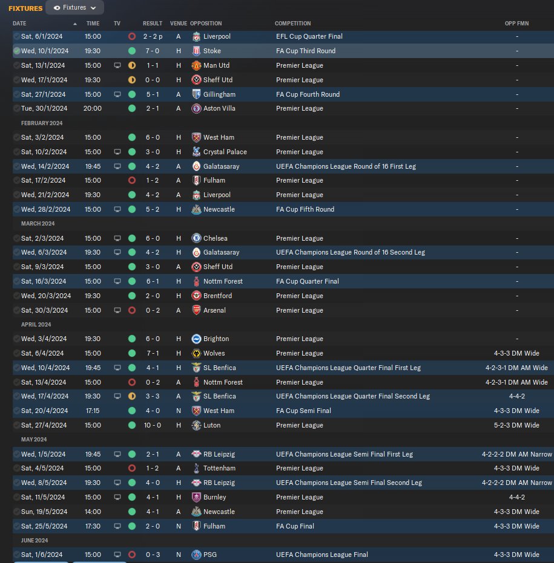
Task: Click SL Benfica badge on 10/4/2024 row
Action: [196, 368]
